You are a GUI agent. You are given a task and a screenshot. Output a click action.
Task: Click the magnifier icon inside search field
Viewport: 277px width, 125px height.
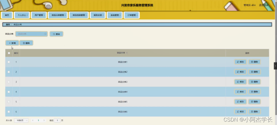(45, 34)
